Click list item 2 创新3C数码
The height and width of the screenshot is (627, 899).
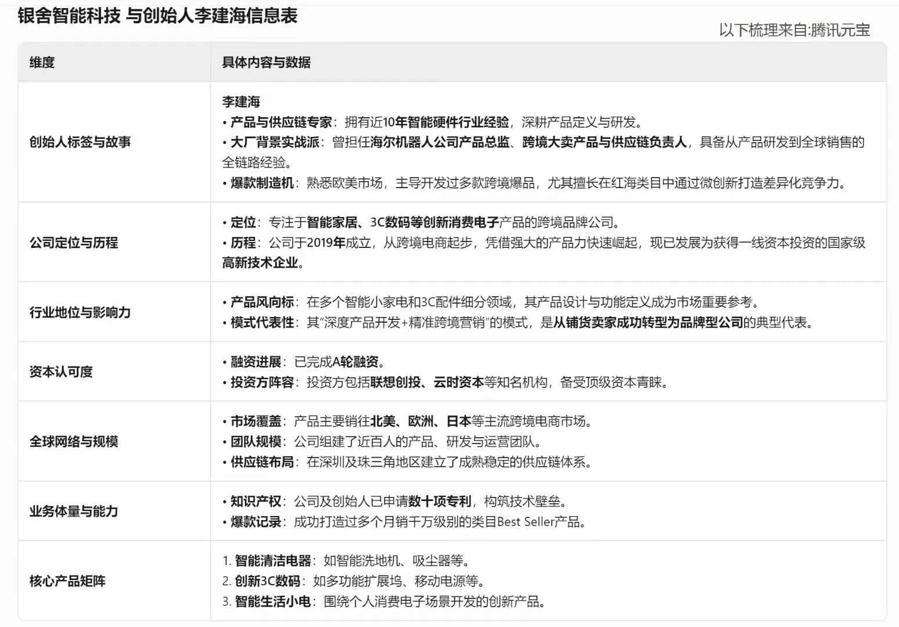[268, 581]
